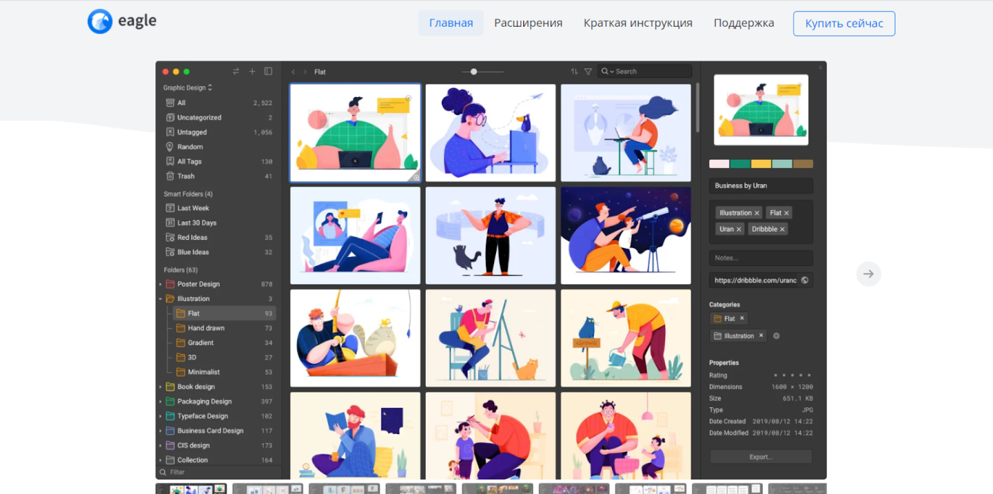Click the switch library arrows icon
This screenshot has height=494, width=993.
236,71
